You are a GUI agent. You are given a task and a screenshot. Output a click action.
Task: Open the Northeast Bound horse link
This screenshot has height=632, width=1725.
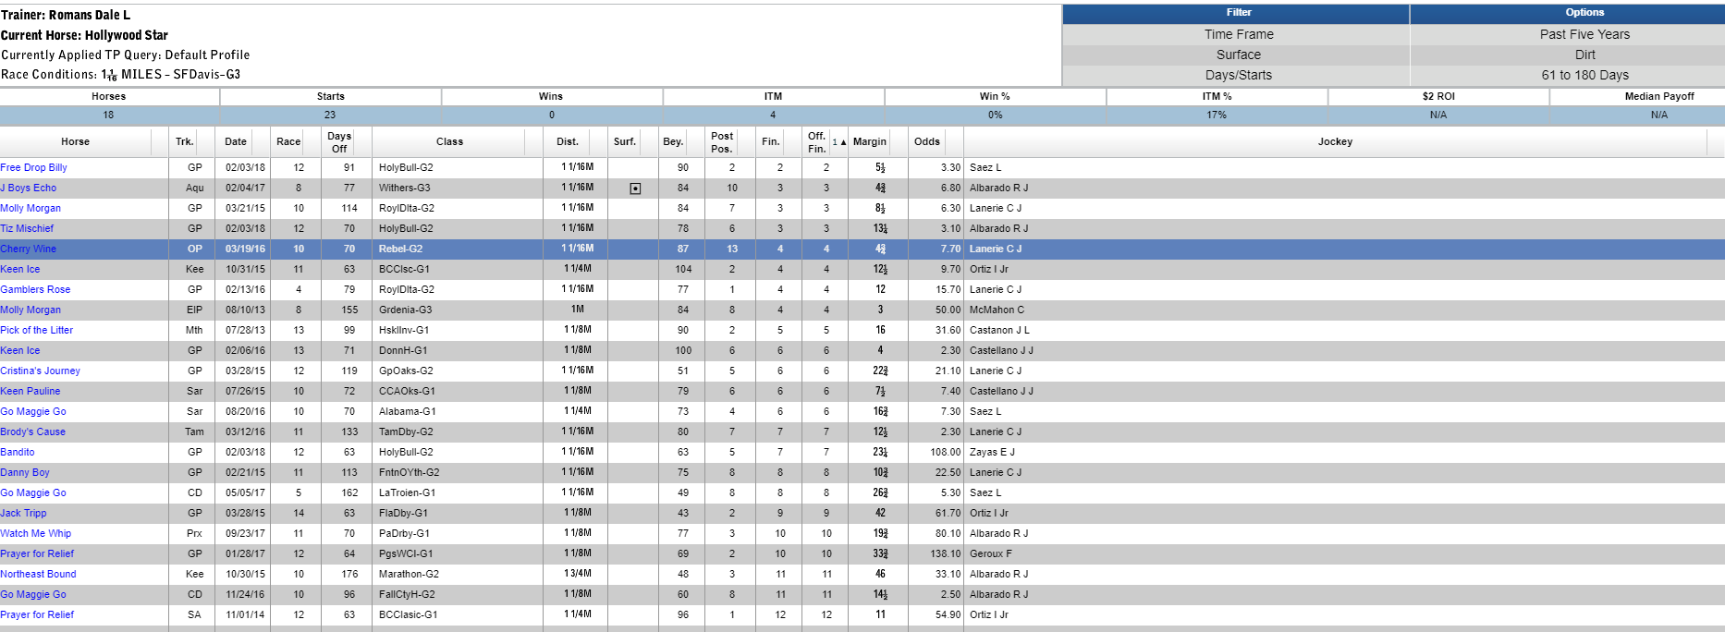(x=39, y=575)
